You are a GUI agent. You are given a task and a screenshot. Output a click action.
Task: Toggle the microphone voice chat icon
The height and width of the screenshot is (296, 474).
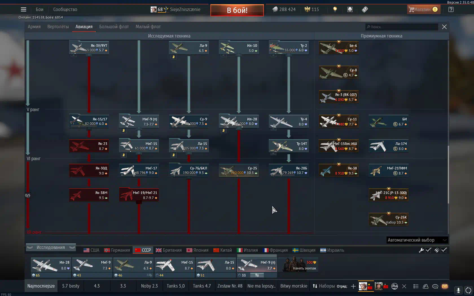[458, 290]
